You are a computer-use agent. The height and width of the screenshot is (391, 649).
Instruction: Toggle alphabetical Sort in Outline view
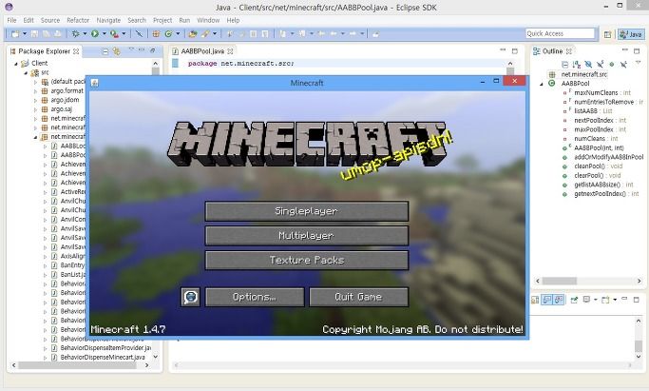click(x=577, y=64)
